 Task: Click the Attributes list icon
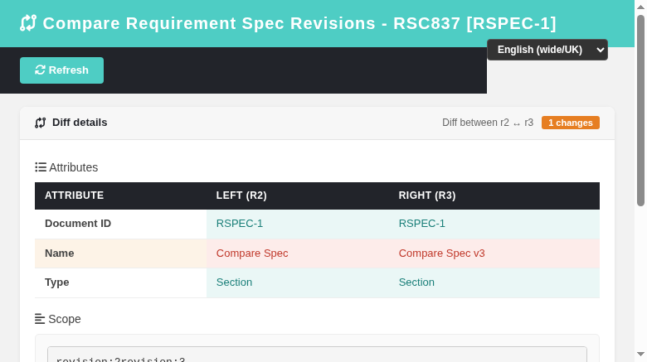[x=41, y=167]
